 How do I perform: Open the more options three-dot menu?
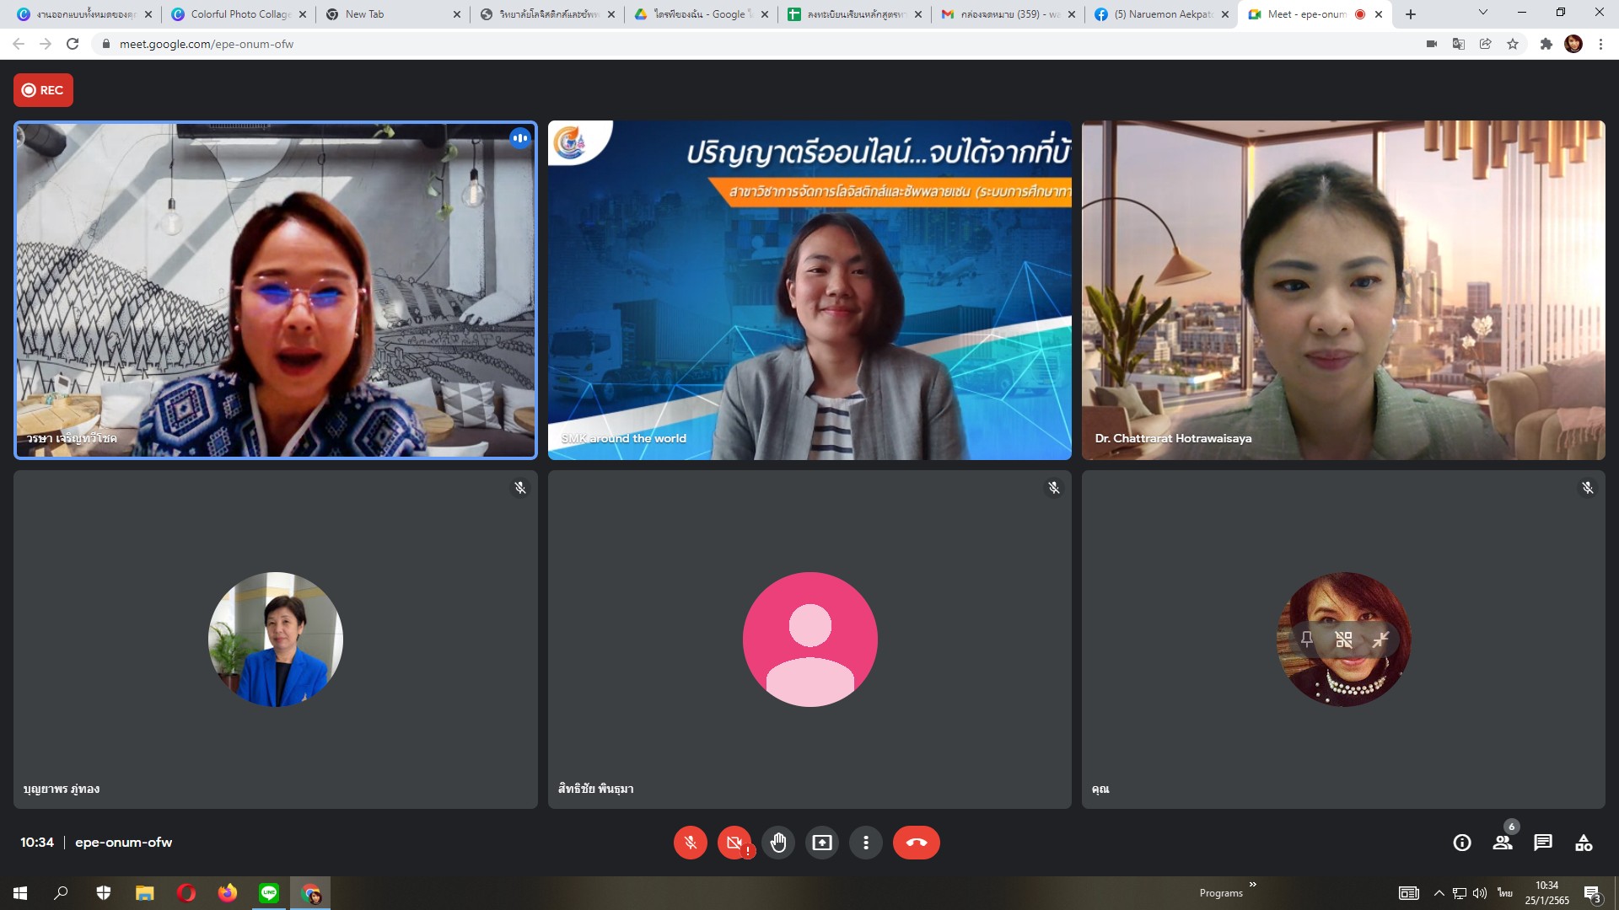coord(866,843)
